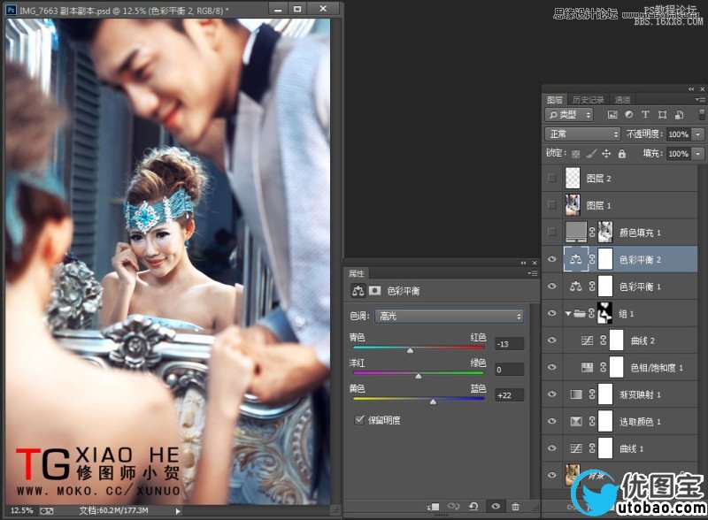Open the 正常 blend mode dropdown

point(582,134)
